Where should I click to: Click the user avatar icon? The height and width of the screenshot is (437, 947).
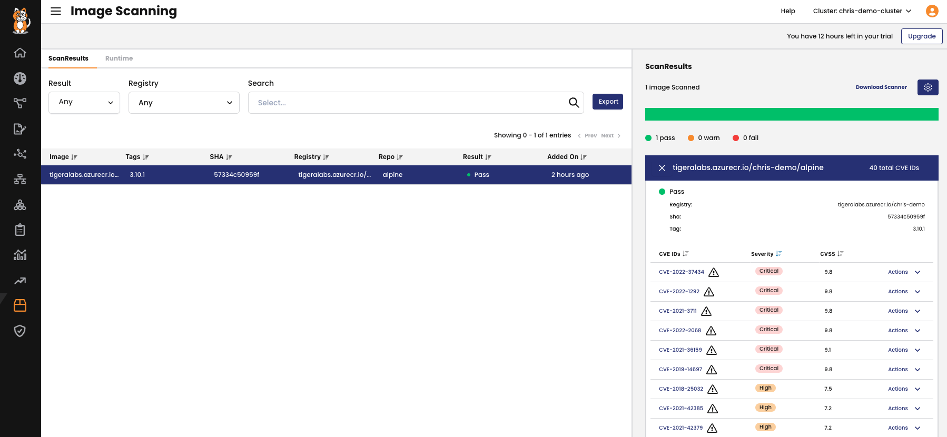click(932, 11)
